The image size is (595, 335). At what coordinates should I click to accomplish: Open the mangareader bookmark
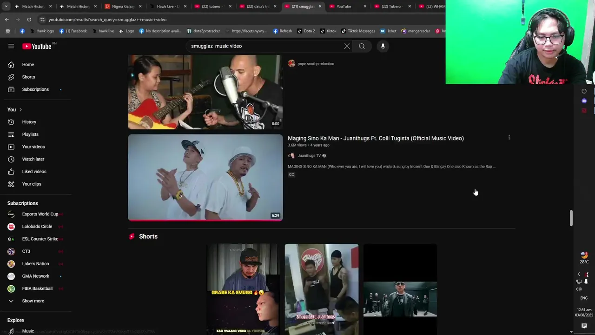416,31
